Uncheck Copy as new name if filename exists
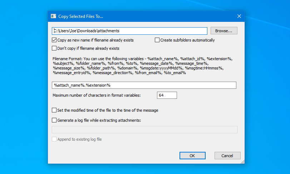Screen dimensions: 290x174 [54, 40]
